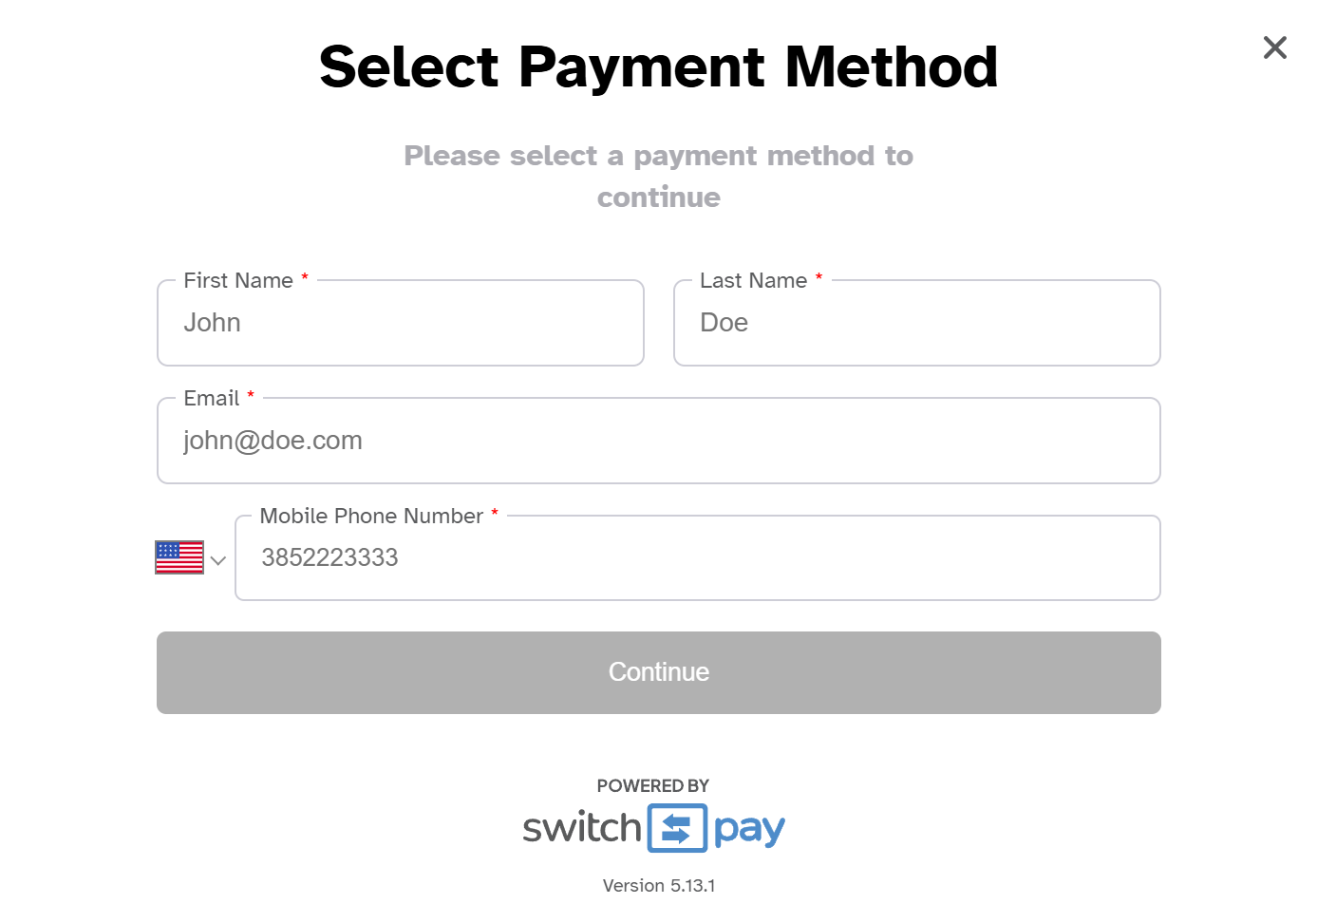1317x904 pixels.
Task: Focus the Last Name input field
Action: click(x=917, y=323)
